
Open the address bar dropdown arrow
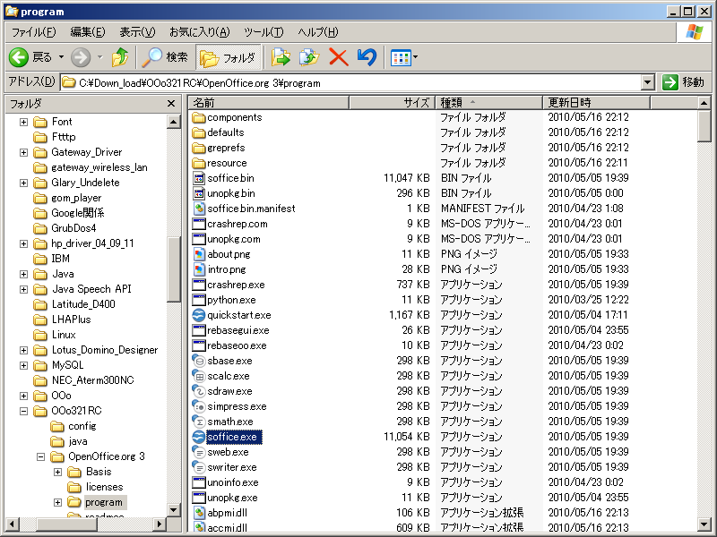tap(647, 82)
